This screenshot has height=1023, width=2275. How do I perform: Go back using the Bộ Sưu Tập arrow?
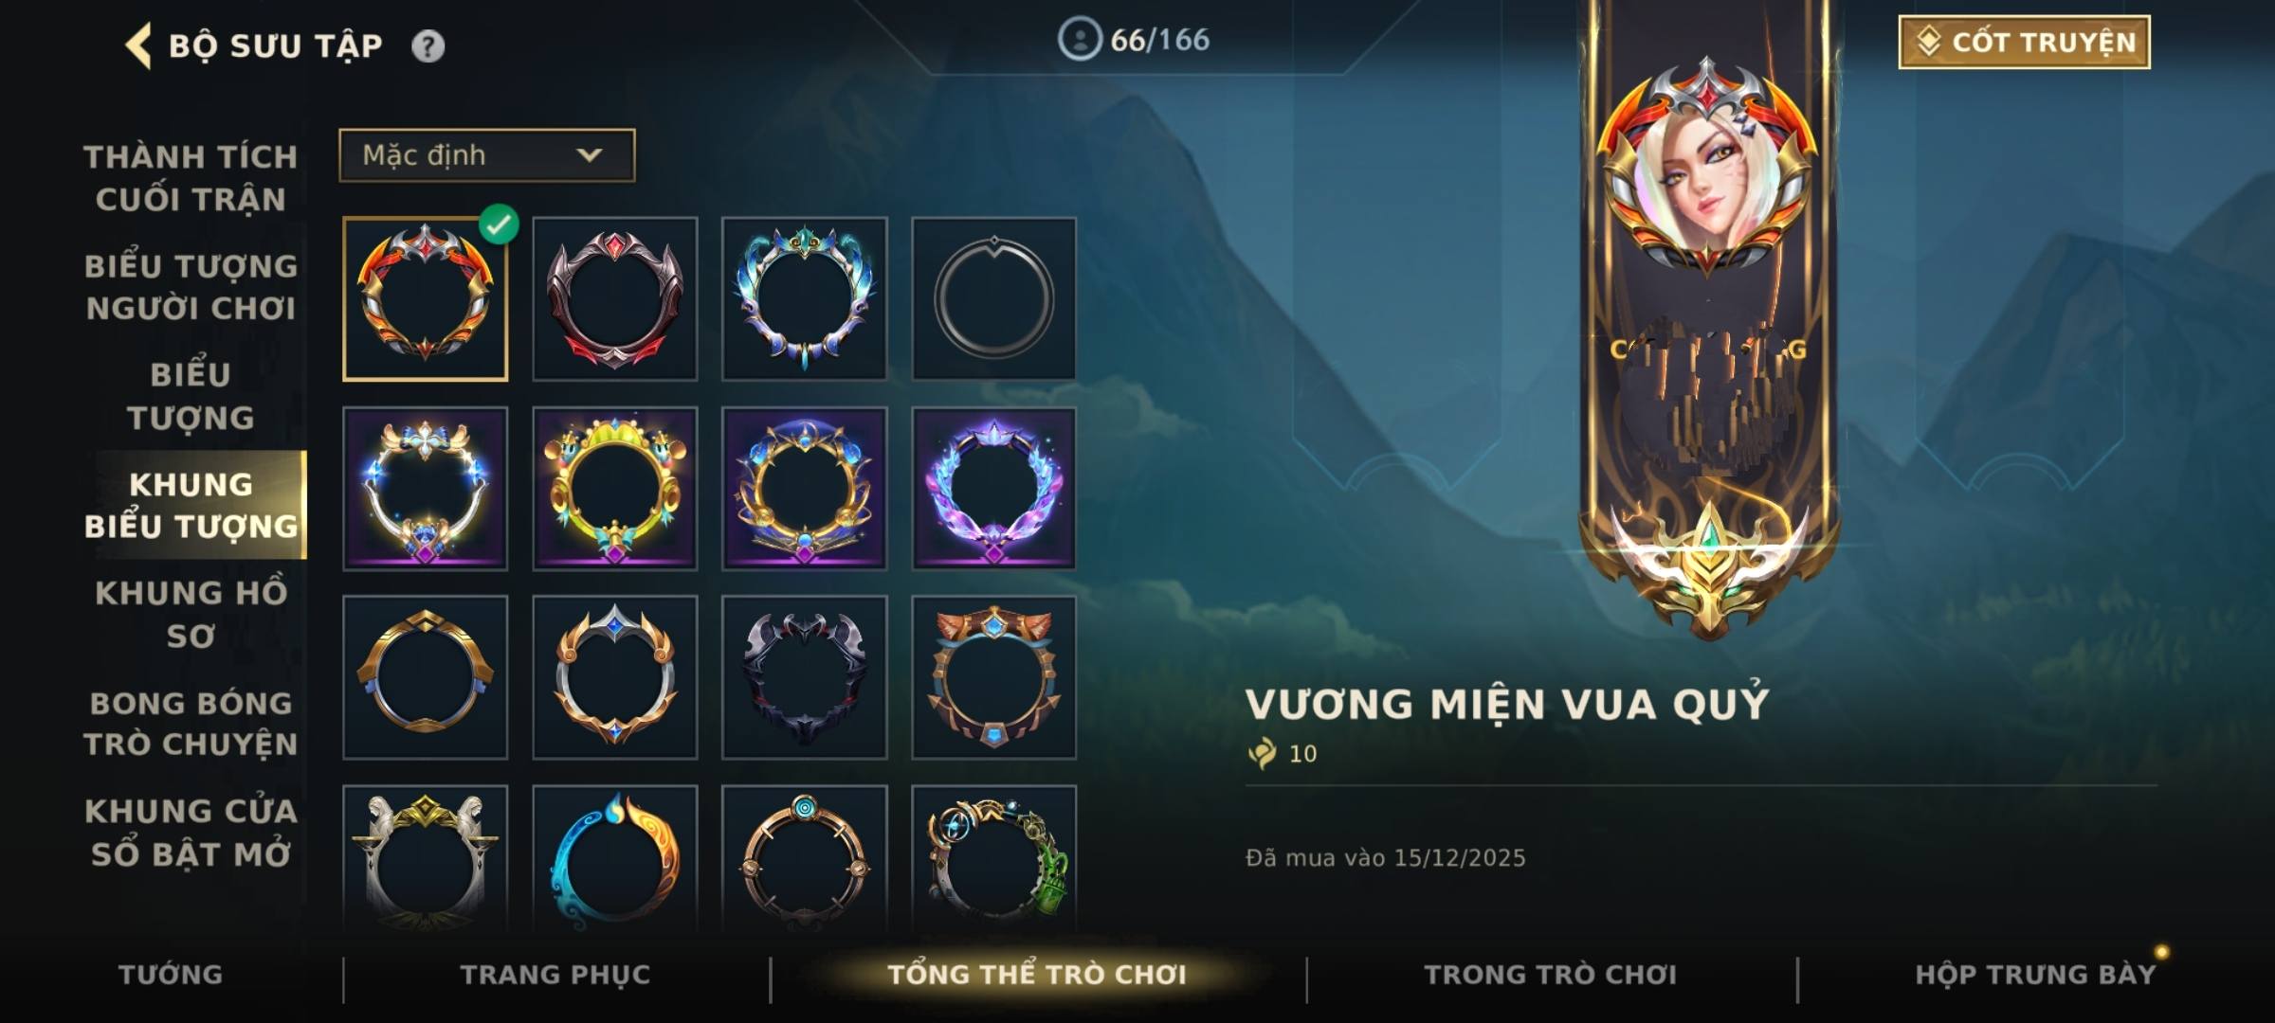point(138,46)
